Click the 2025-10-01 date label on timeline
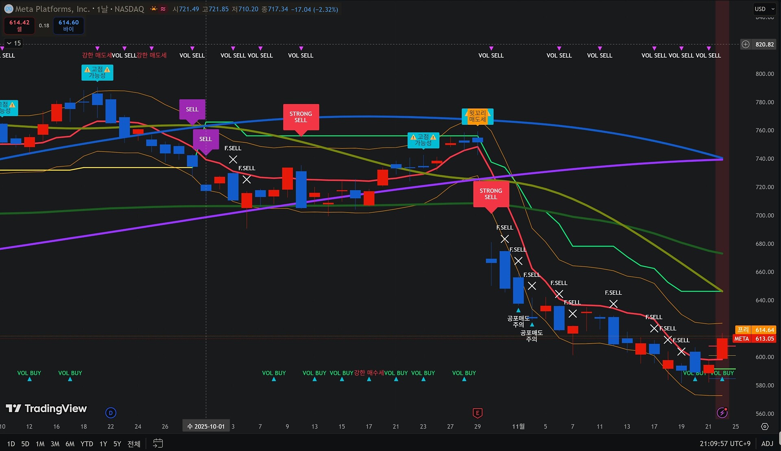Screen dimensions: 781x451 point(206,426)
